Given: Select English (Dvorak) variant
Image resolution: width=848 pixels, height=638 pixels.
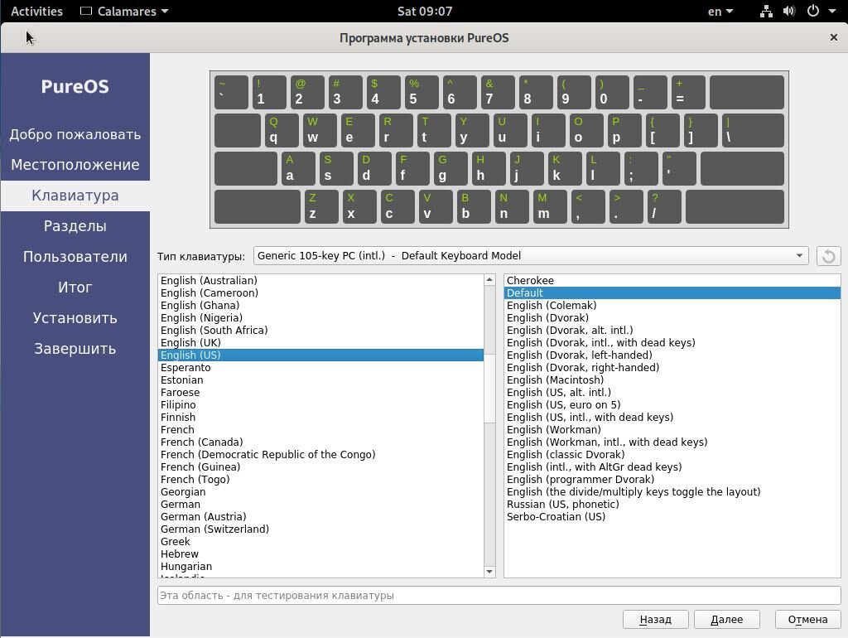Looking at the screenshot, I should [672, 317].
